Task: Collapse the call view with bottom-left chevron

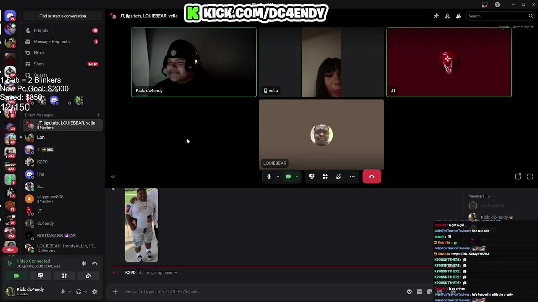Action: 113,177
